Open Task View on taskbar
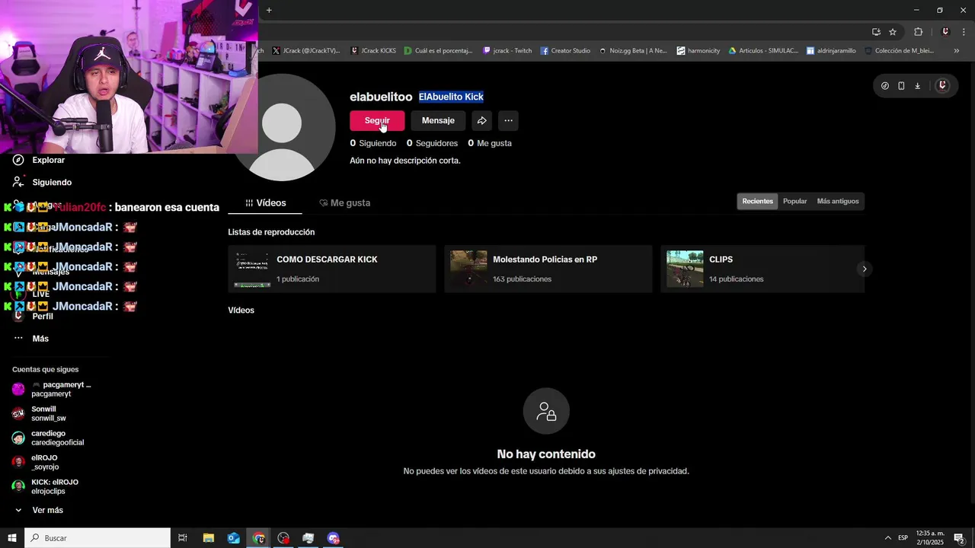 (183, 538)
